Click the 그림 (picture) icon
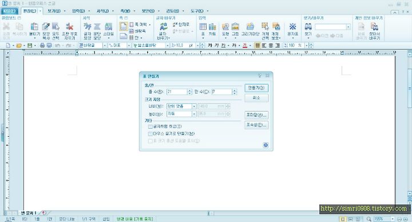 [235, 26]
